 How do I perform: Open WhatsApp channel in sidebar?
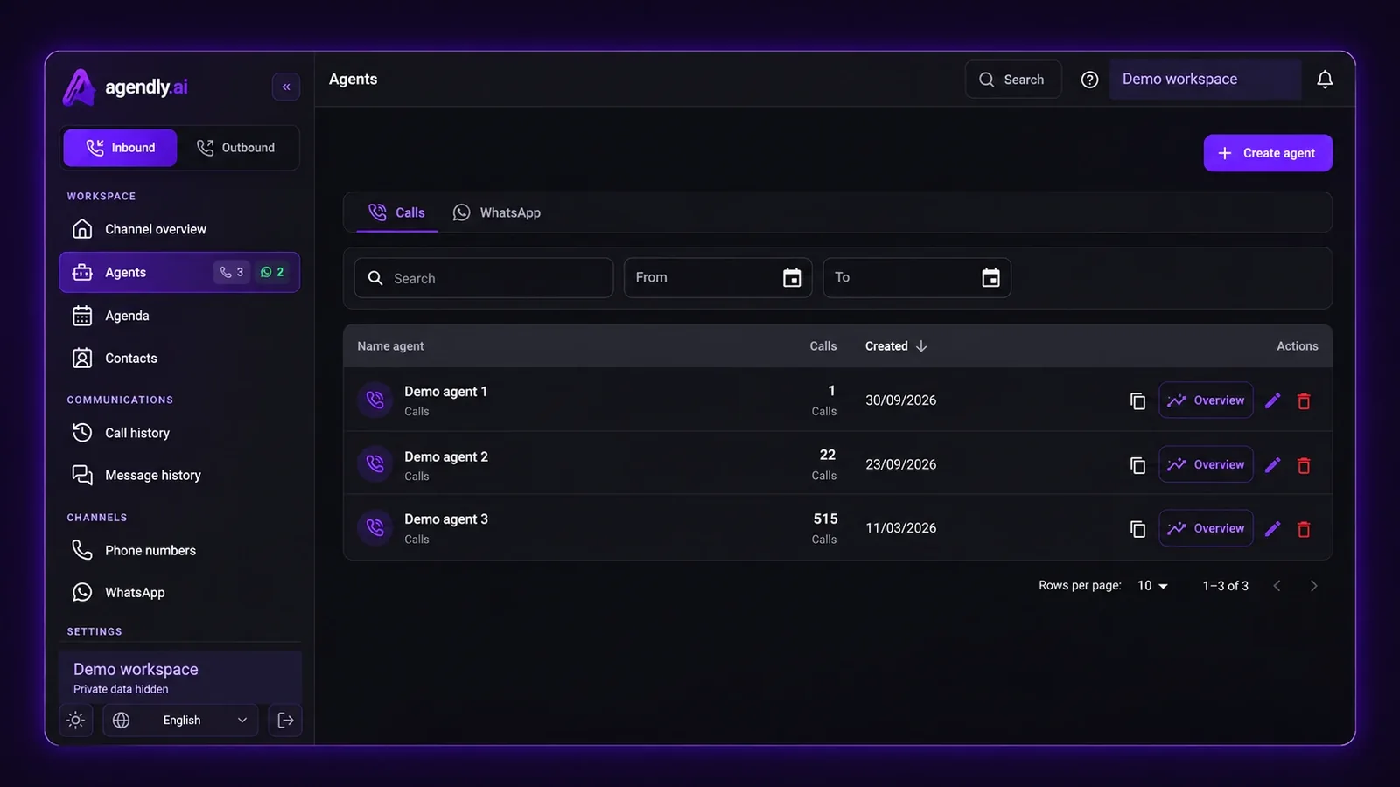(179, 592)
